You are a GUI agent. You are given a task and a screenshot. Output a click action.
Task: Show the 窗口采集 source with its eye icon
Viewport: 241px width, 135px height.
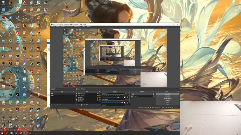98,101
